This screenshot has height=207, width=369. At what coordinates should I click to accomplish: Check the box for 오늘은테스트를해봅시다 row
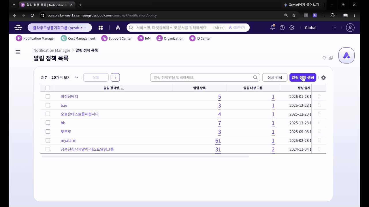point(48,114)
